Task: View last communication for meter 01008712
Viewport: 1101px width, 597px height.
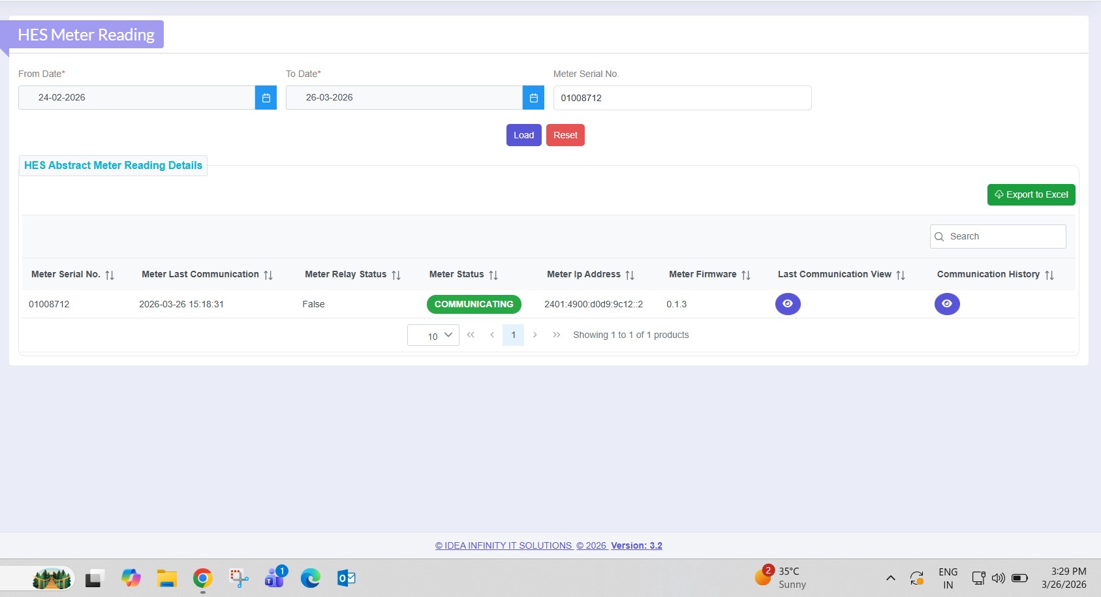Action: [788, 304]
